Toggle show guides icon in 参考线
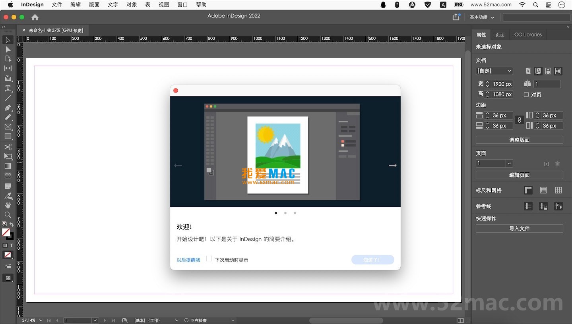The width and height of the screenshot is (572, 324). click(528, 206)
